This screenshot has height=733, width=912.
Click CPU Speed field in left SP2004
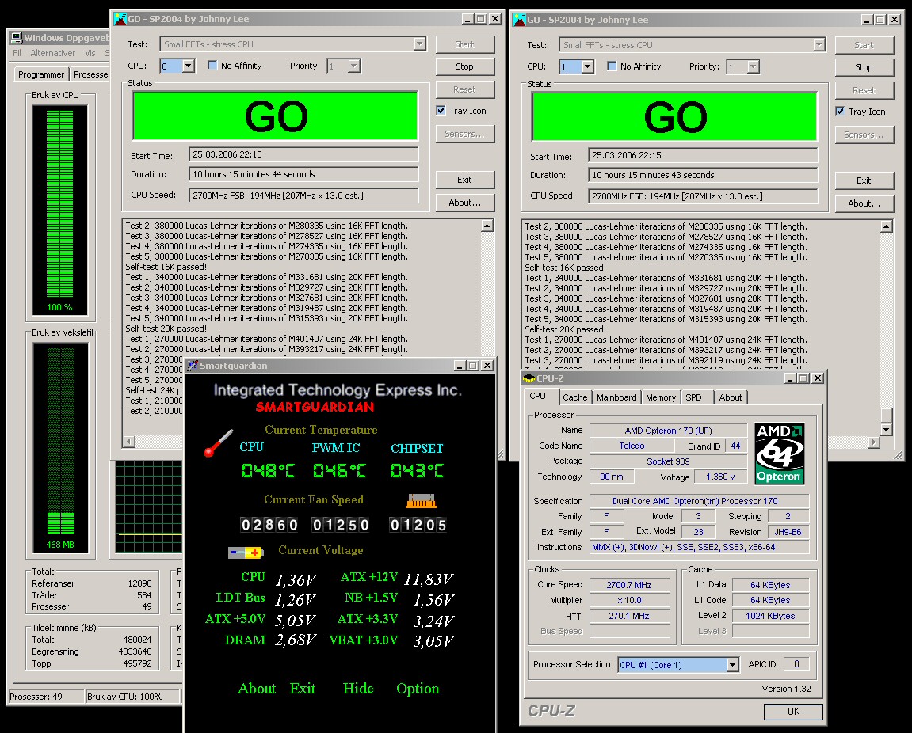[303, 196]
